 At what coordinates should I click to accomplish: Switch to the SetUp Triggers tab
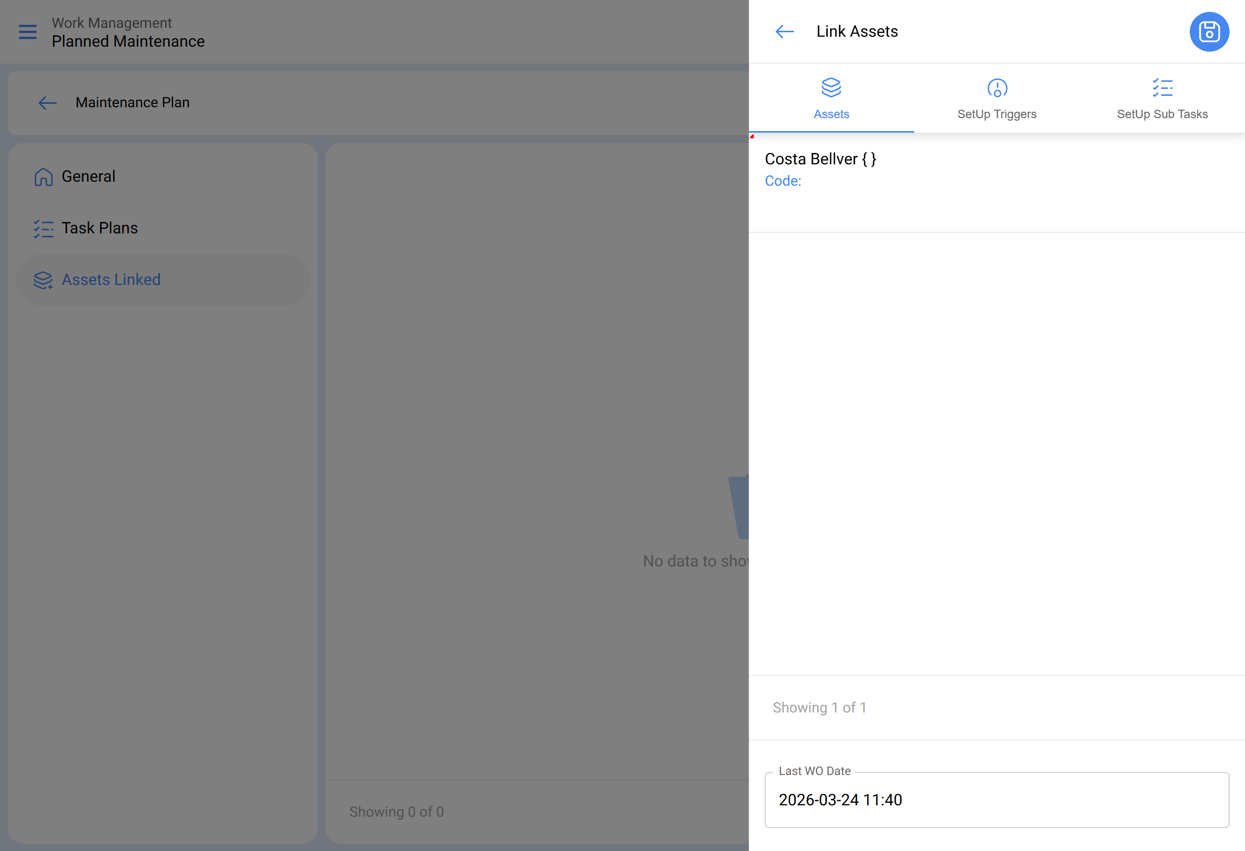tap(996, 114)
